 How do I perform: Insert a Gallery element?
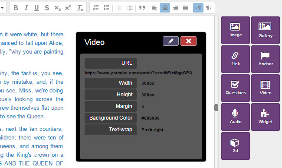point(266,30)
